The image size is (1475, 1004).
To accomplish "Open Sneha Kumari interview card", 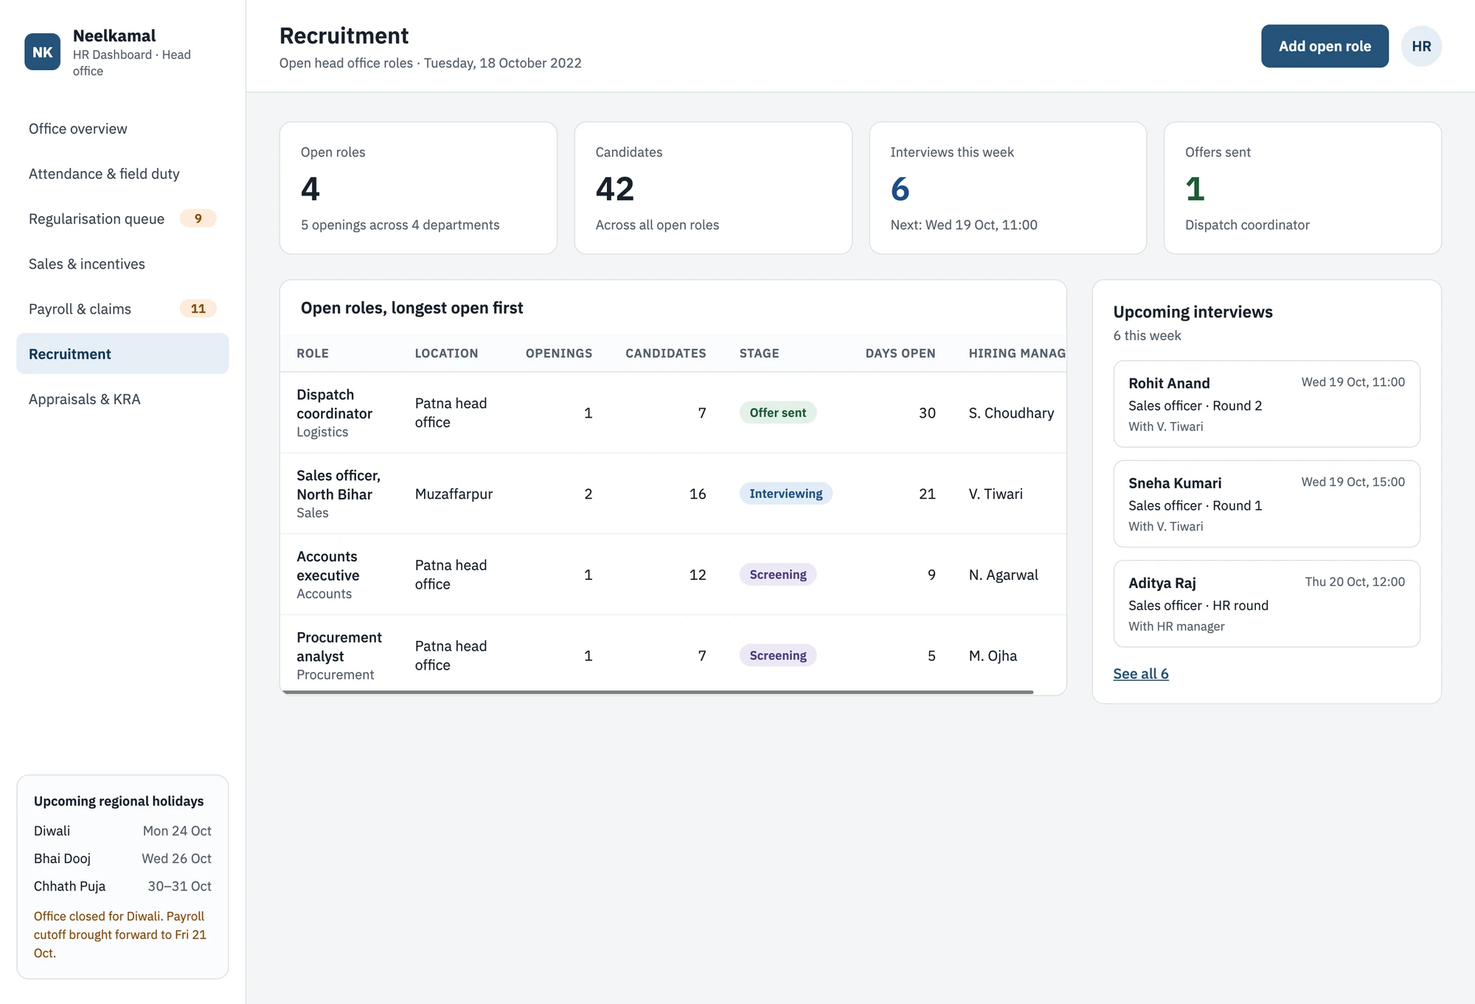I will (1266, 504).
